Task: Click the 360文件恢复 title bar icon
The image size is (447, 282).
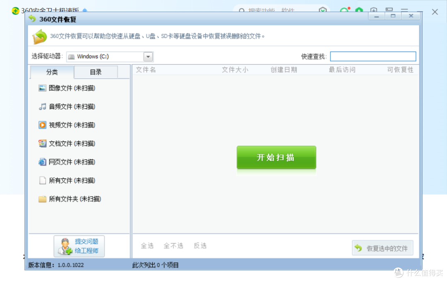Action: pyautogui.click(x=32, y=19)
